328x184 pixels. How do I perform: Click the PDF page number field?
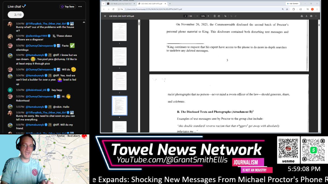coord(185,16)
